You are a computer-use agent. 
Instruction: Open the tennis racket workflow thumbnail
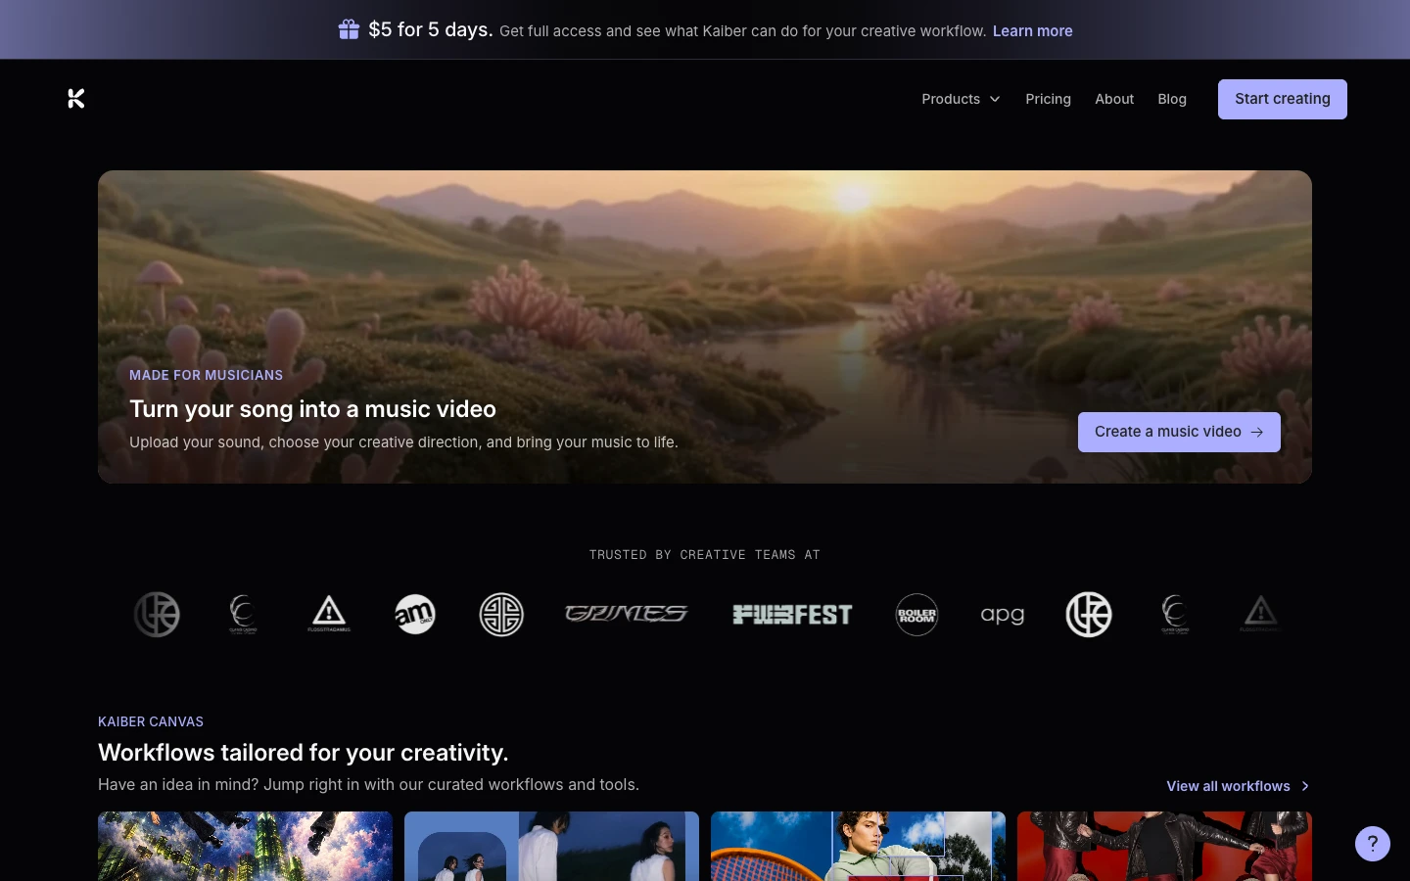pos(858,846)
